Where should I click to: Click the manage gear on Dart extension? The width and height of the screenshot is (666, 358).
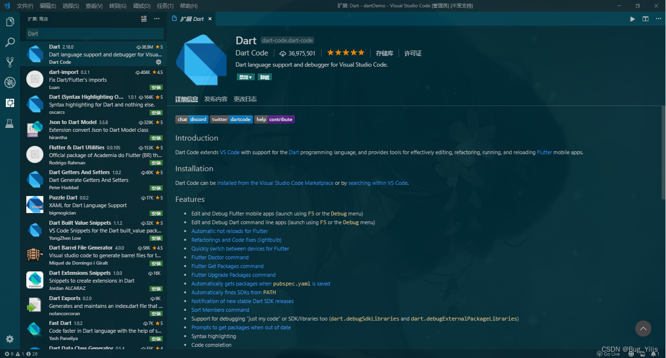click(158, 62)
